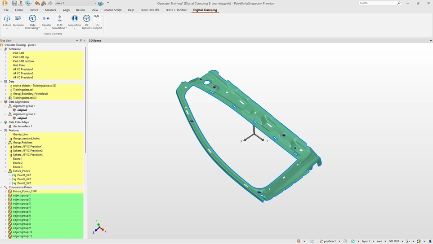Click the Undo arrow icon
The image size is (433, 244).
(37, 3)
